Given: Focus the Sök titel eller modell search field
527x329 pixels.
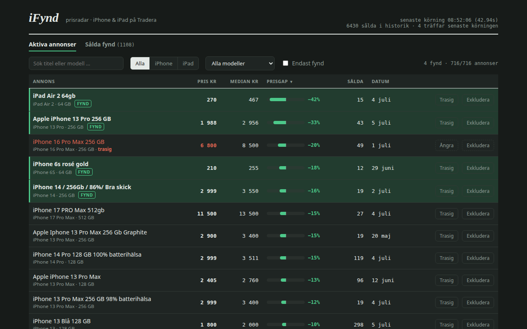Looking at the screenshot, I should (x=76, y=63).
